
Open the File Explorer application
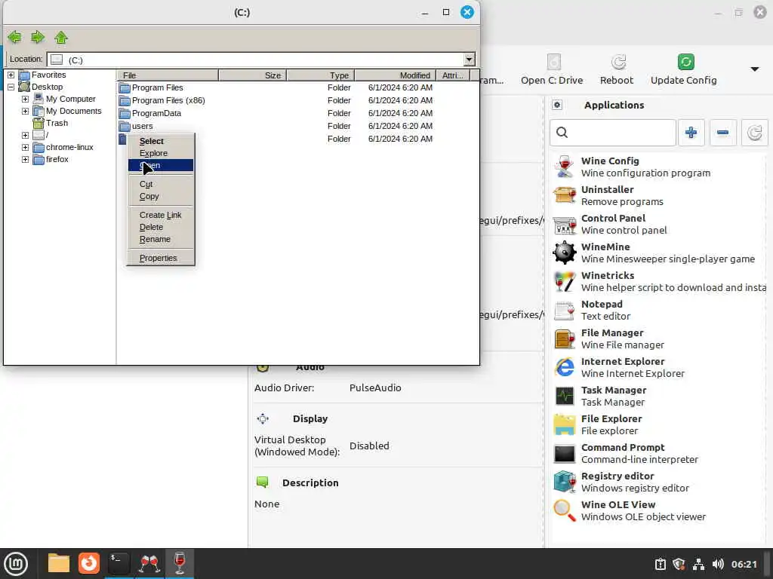click(658, 424)
